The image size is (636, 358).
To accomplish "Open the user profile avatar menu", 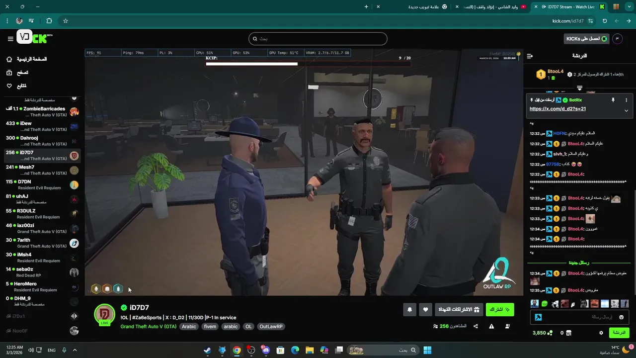I will pyautogui.click(x=618, y=39).
